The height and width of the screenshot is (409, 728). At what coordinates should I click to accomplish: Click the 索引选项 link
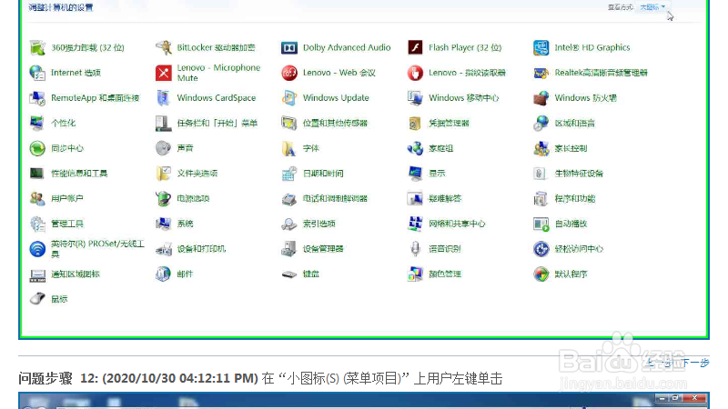point(319,224)
